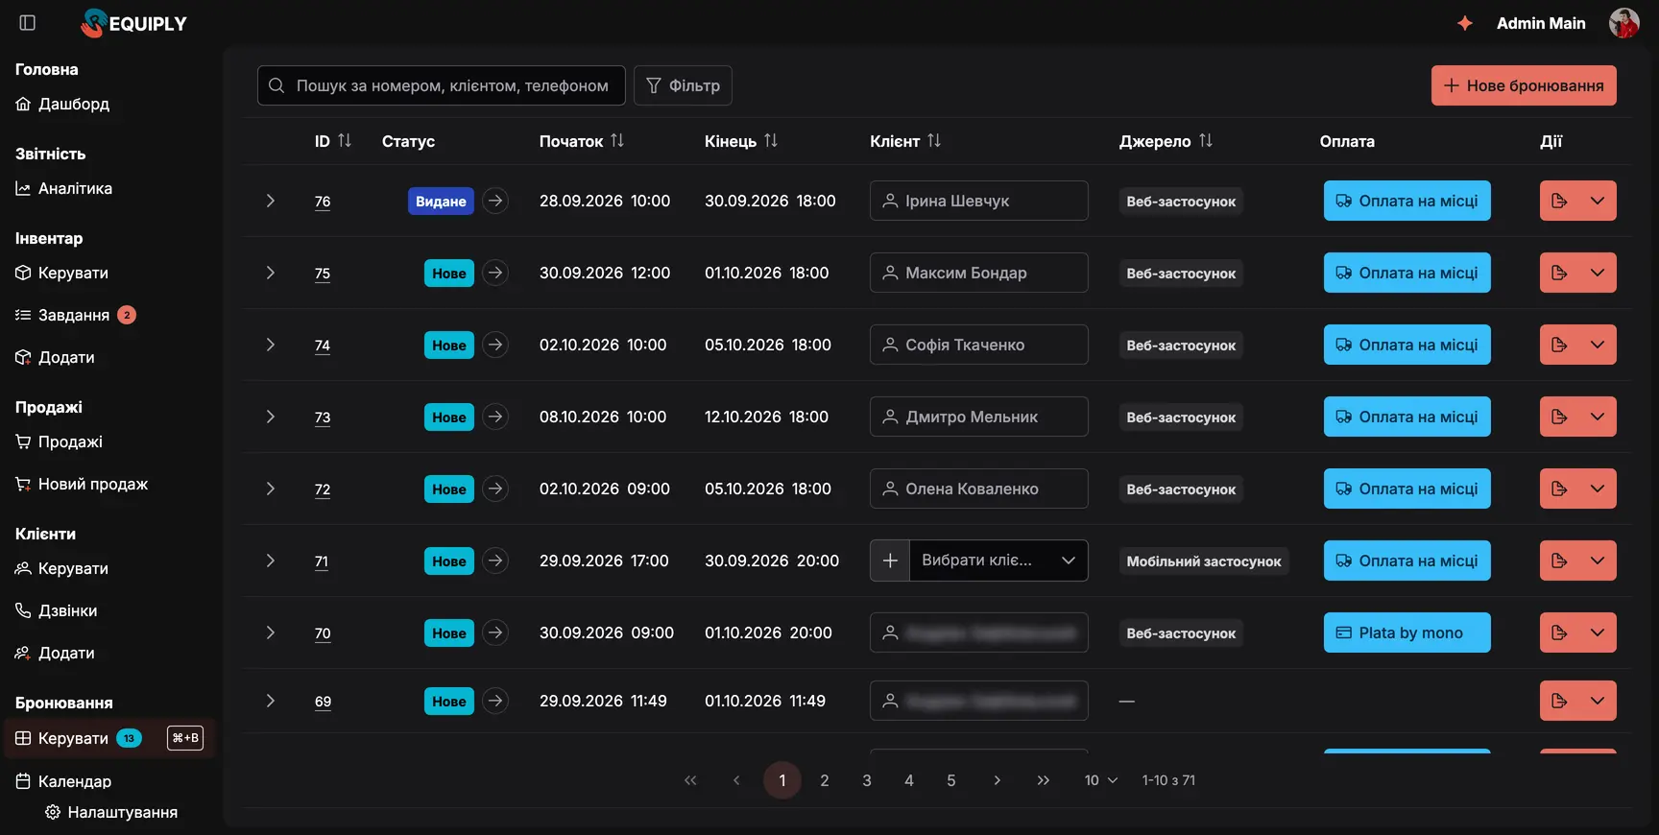Sort table by Джерело column
1659x835 pixels.
1206,141
